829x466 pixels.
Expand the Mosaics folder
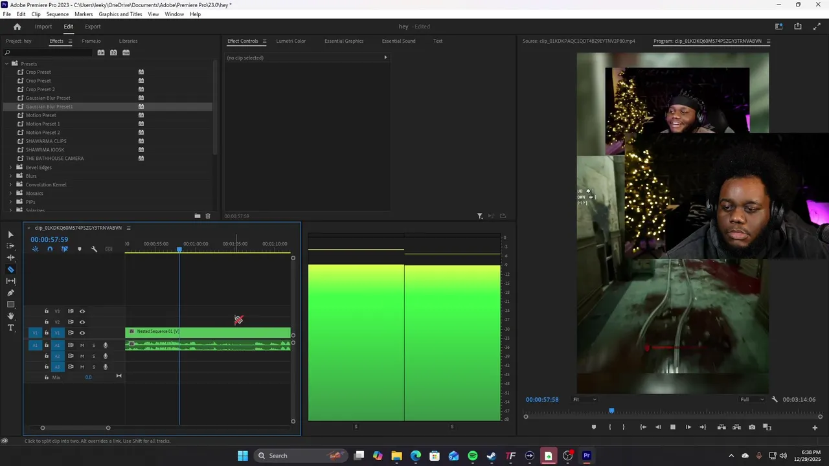pyautogui.click(x=10, y=193)
